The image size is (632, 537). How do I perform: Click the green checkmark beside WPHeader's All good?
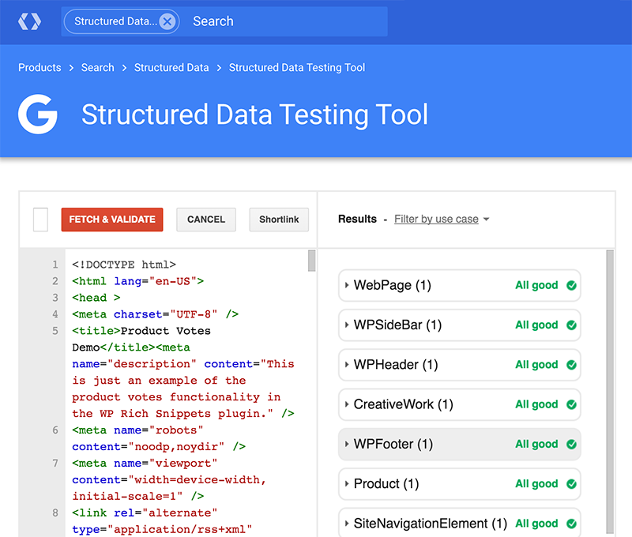tap(571, 365)
